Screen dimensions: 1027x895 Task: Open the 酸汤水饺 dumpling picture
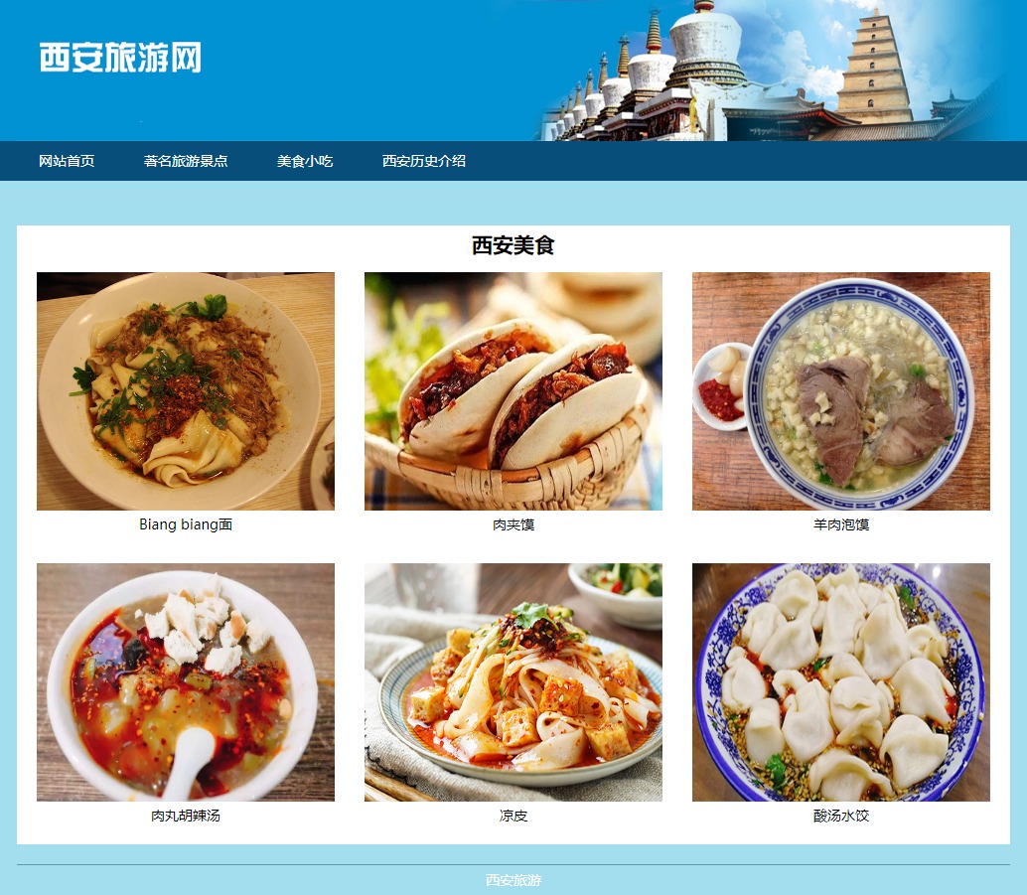pos(841,682)
